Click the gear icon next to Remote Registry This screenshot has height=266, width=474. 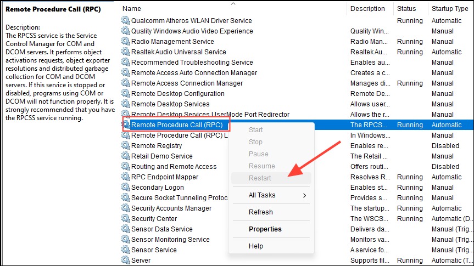point(126,145)
